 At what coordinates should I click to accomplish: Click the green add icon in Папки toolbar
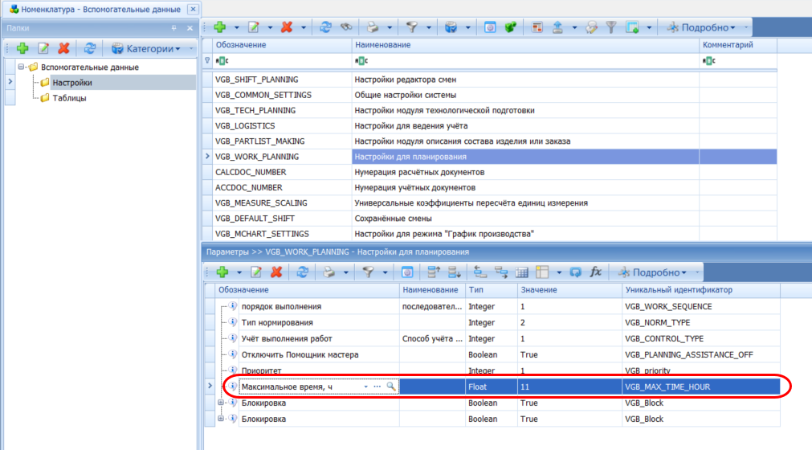click(x=23, y=48)
